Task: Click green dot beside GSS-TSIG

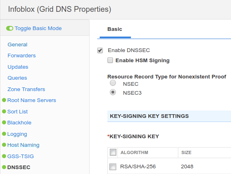Action: pos(4,156)
